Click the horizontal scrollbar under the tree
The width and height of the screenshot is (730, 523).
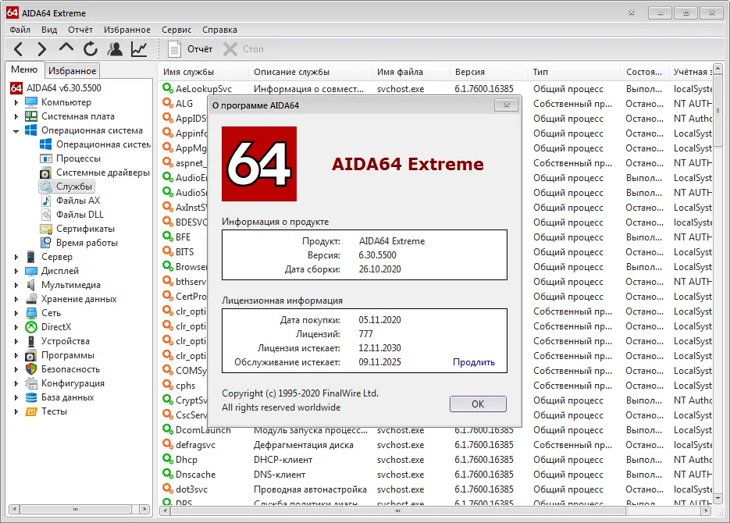click(80, 509)
